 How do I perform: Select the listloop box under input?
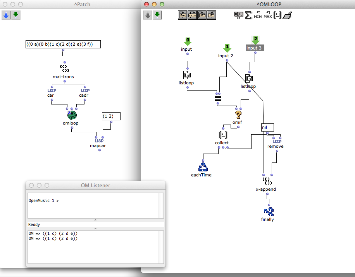tap(187, 75)
